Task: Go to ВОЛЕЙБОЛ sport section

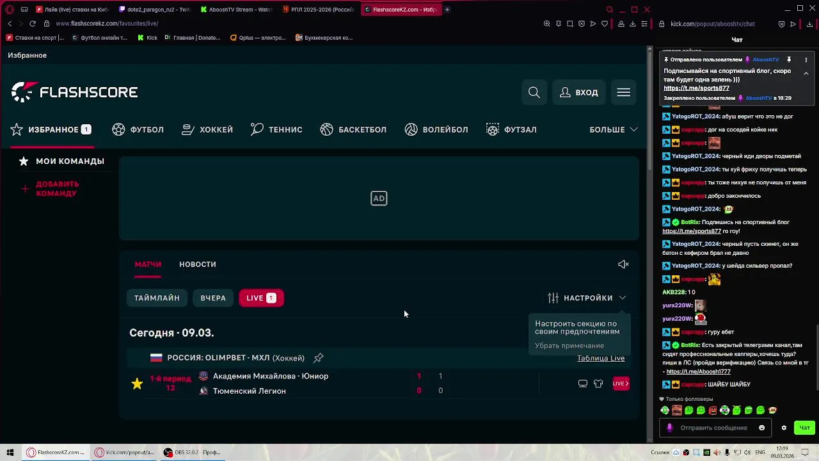Action: click(436, 129)
